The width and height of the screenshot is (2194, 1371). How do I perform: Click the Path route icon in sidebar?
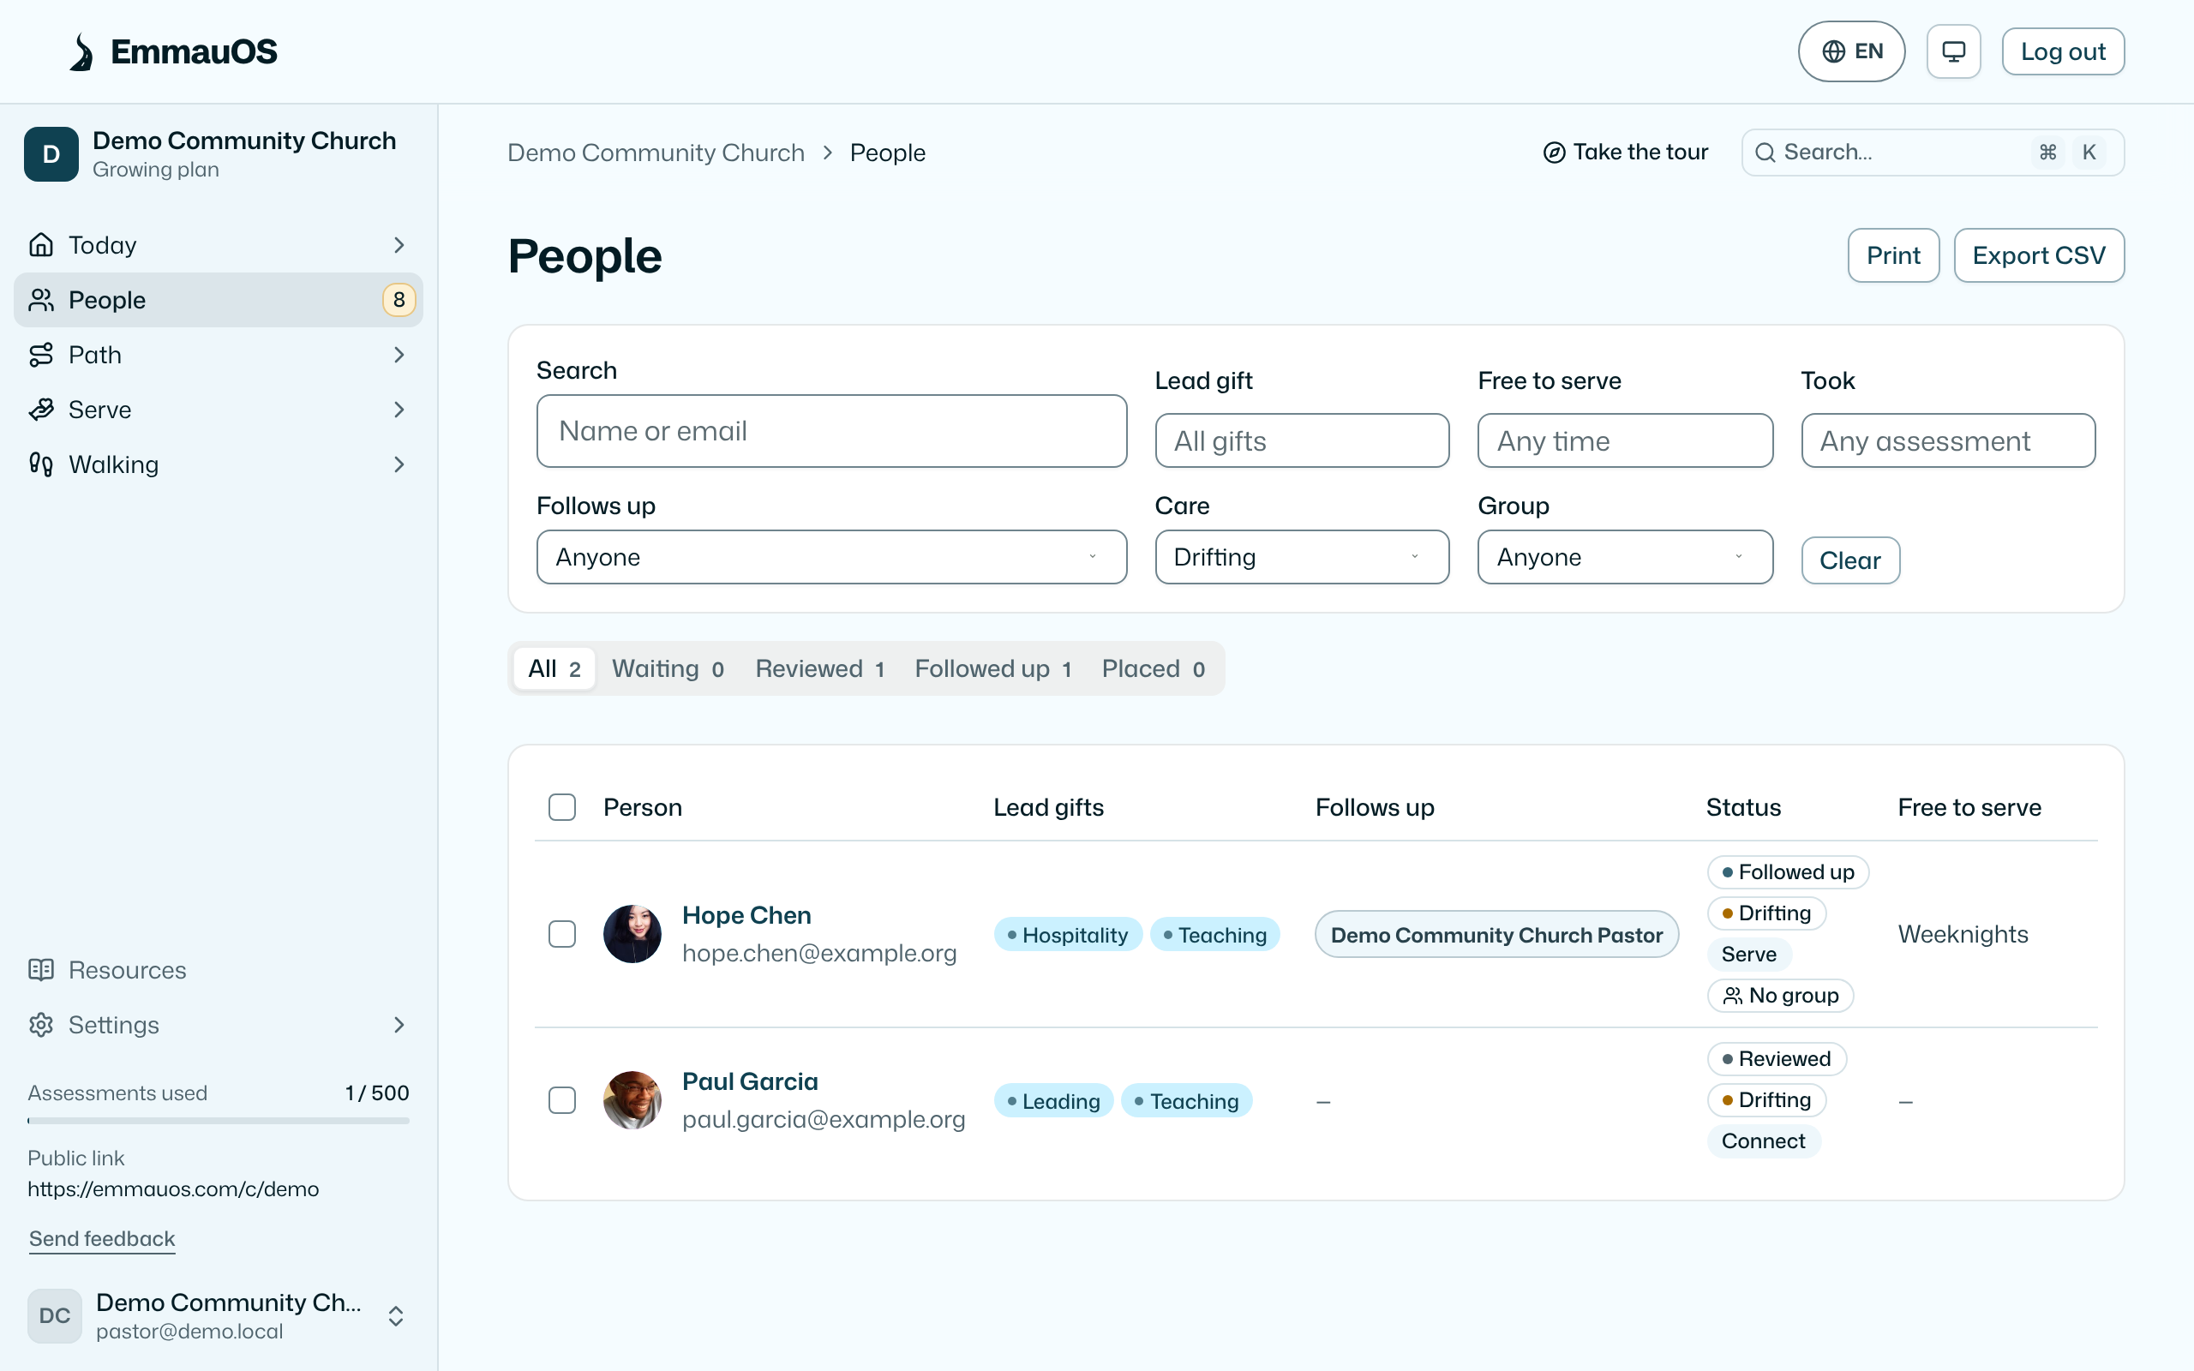click(41, 355)
